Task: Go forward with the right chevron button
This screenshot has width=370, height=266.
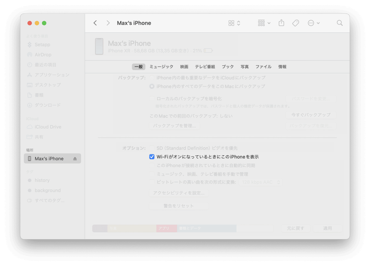Action: click(x=108, y=23)
